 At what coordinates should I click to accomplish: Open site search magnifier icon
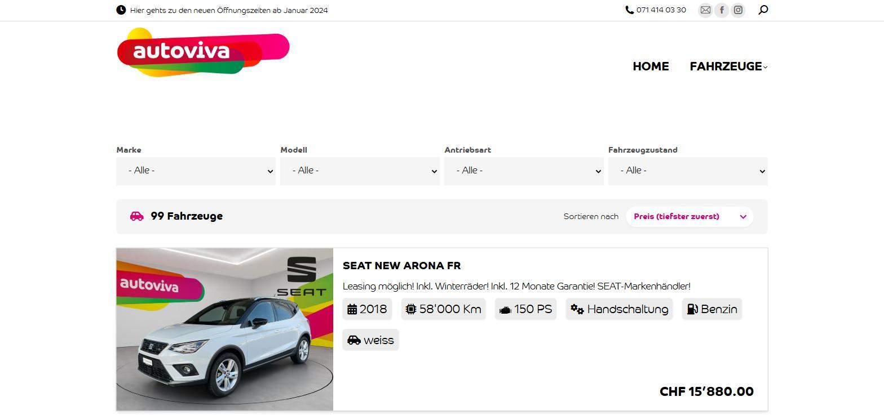[763, 10]
